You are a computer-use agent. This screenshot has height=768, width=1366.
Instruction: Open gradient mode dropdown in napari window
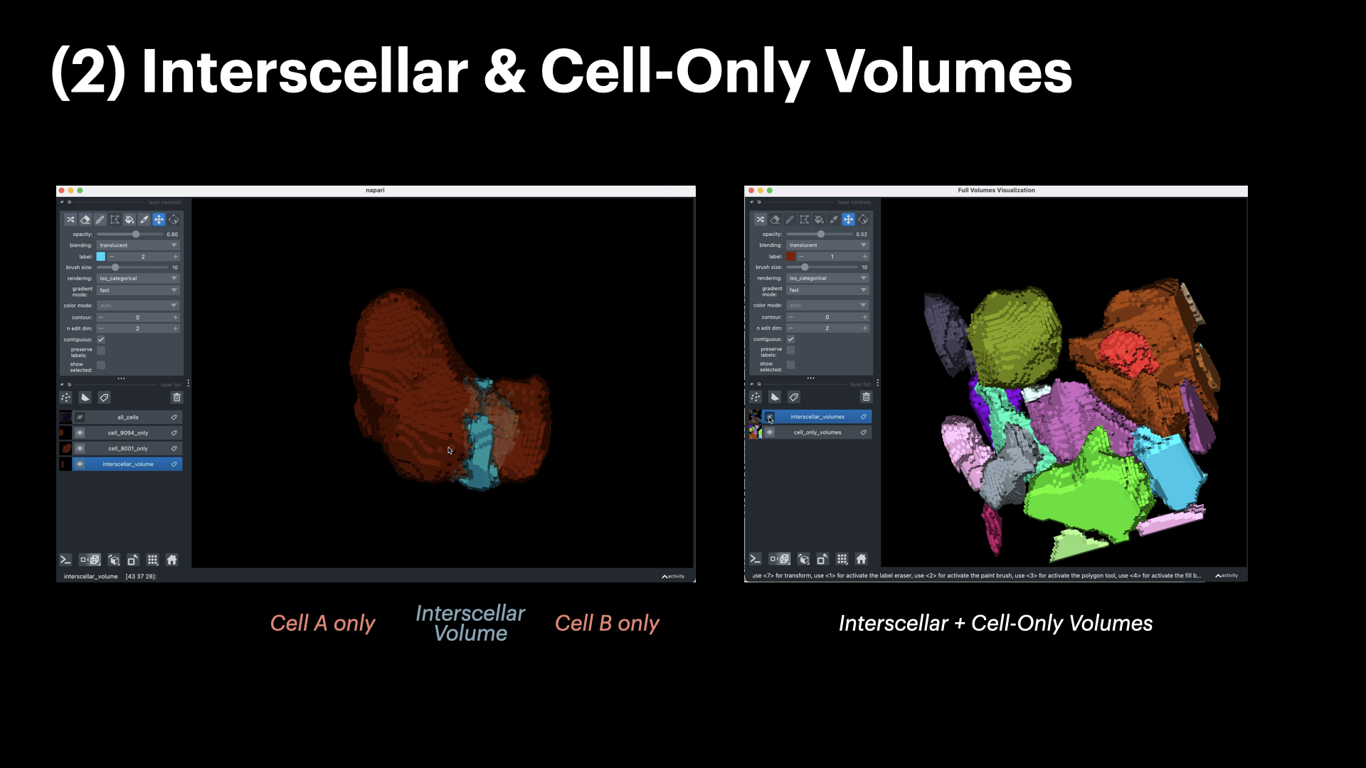coord(138,290)
